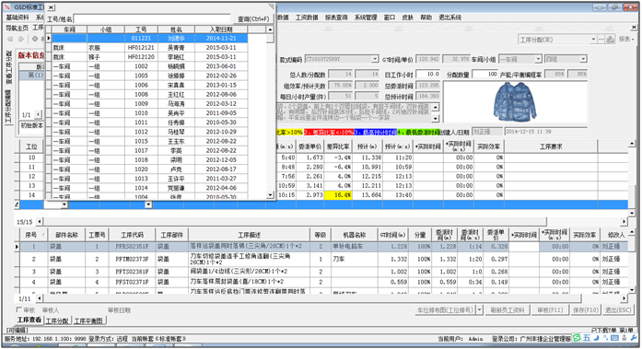This screenshot has height=349, width=642.
Task: Open the first dropdown in highlighted blue row
Action: pyautogui.click(x=64, y=204)
